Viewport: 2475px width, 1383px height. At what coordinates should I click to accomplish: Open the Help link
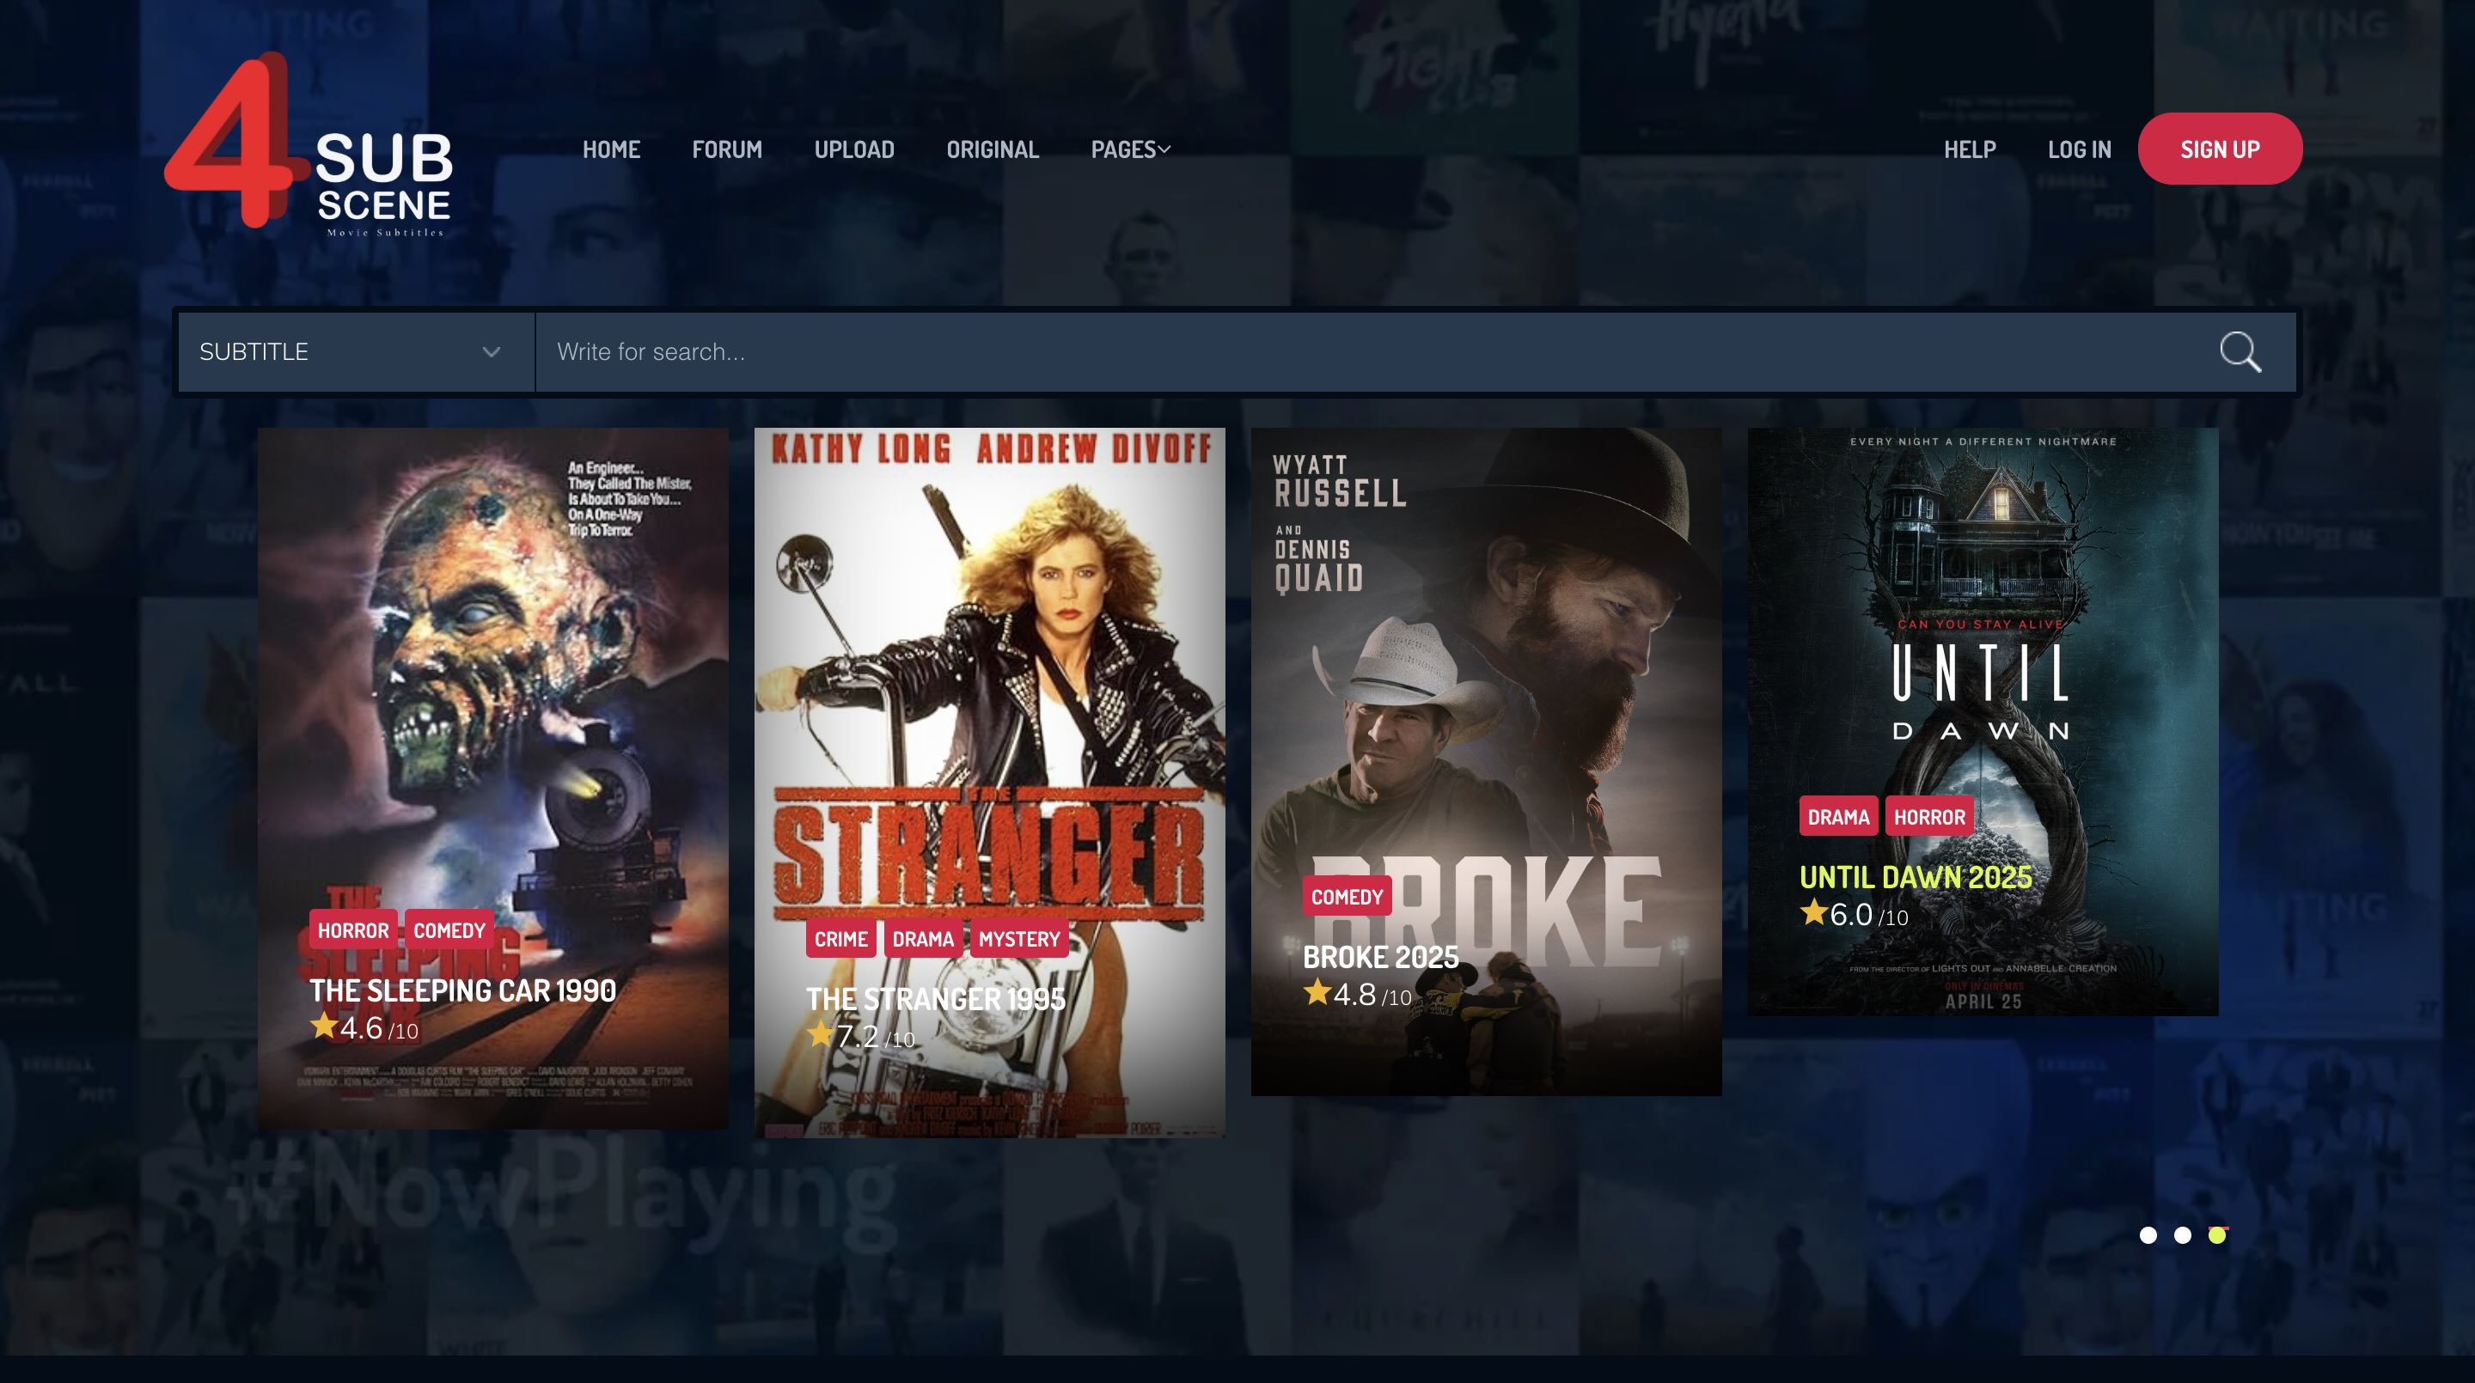1970,149
